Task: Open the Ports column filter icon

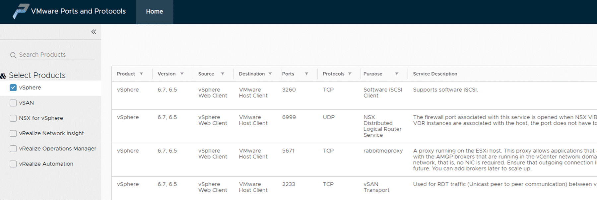Action: point(306,74)
